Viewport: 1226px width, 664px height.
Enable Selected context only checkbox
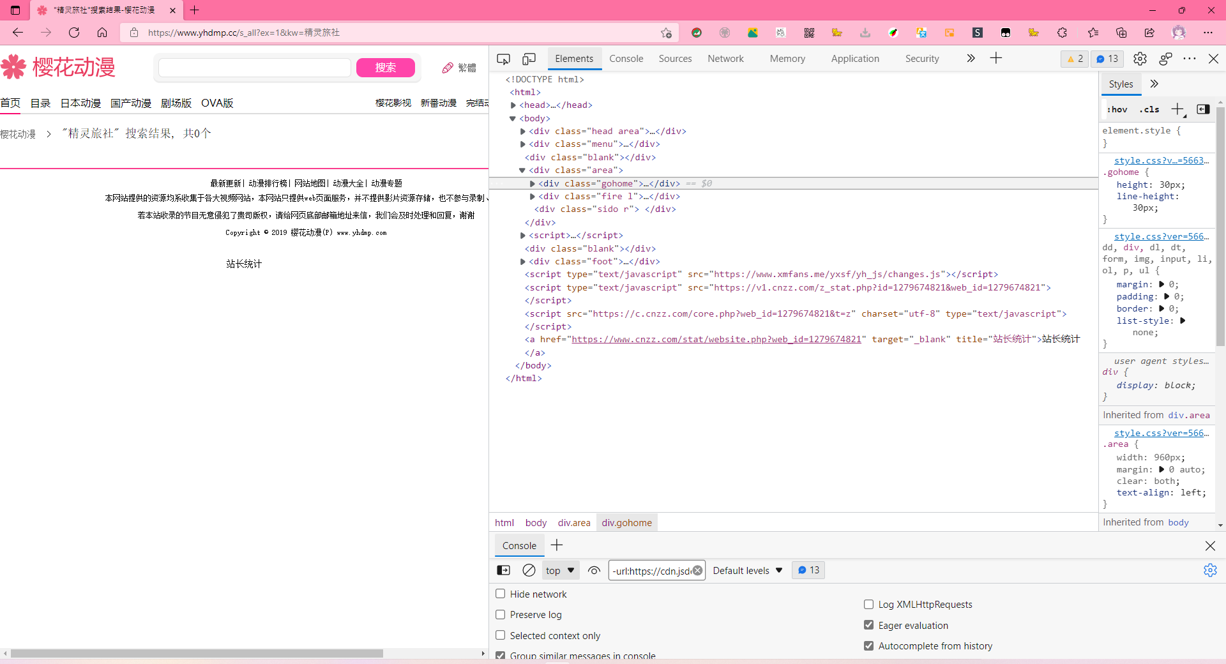tap(501, 635)
